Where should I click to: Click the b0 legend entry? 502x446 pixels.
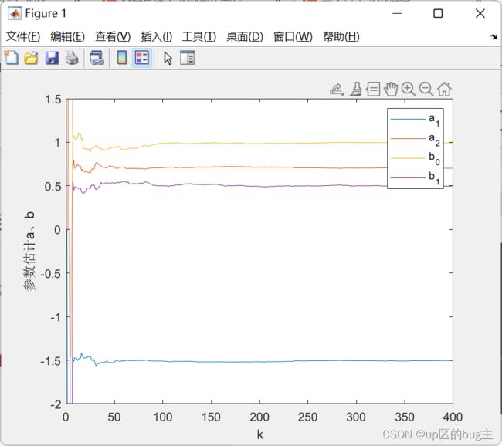[416, 157]
